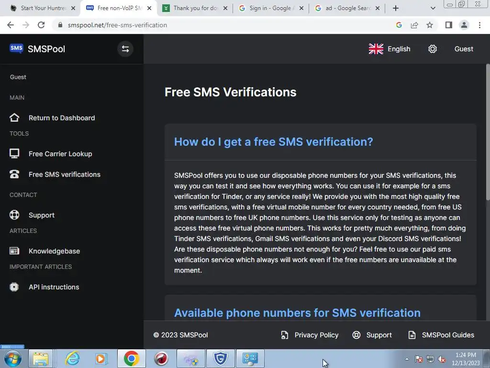Click the Google icon in address bar
The image size is (490, 368).
click(x=399, y=25)
